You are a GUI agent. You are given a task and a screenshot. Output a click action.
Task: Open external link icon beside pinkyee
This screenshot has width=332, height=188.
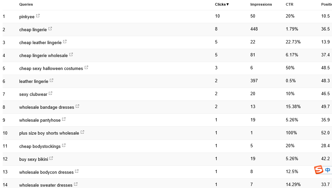click(38, 16)
